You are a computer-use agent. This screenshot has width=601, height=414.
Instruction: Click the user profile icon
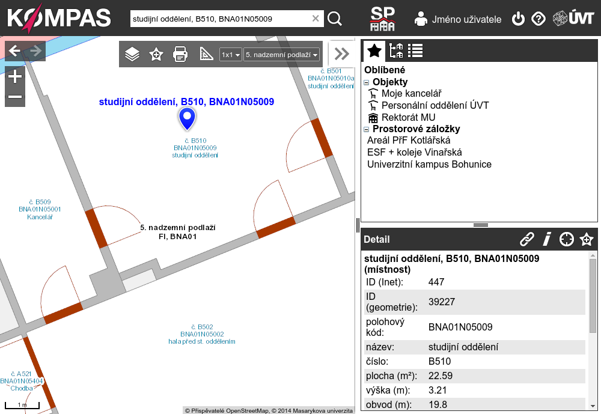(x=421, y=19)
